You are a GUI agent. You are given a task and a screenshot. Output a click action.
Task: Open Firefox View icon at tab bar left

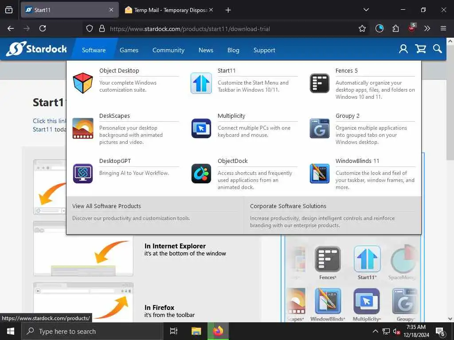click(x=9, y=10)
